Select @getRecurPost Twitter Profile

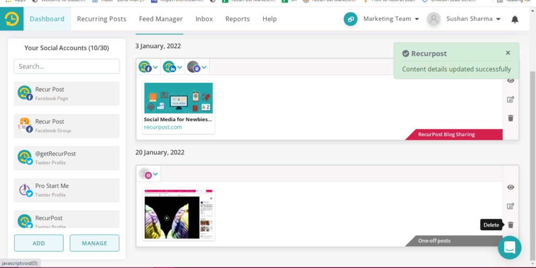[66, 158]
